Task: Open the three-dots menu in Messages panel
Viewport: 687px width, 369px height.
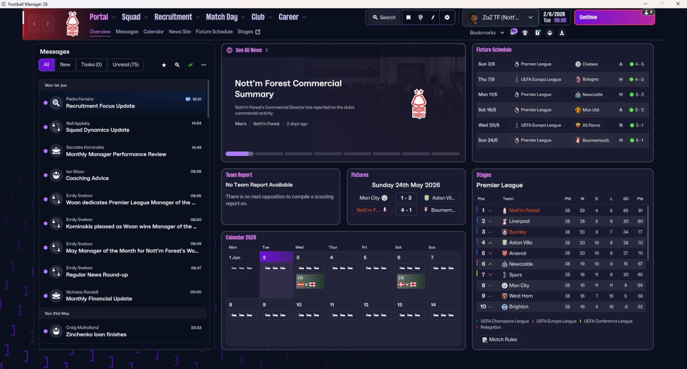Action: [x=204, y=65]
